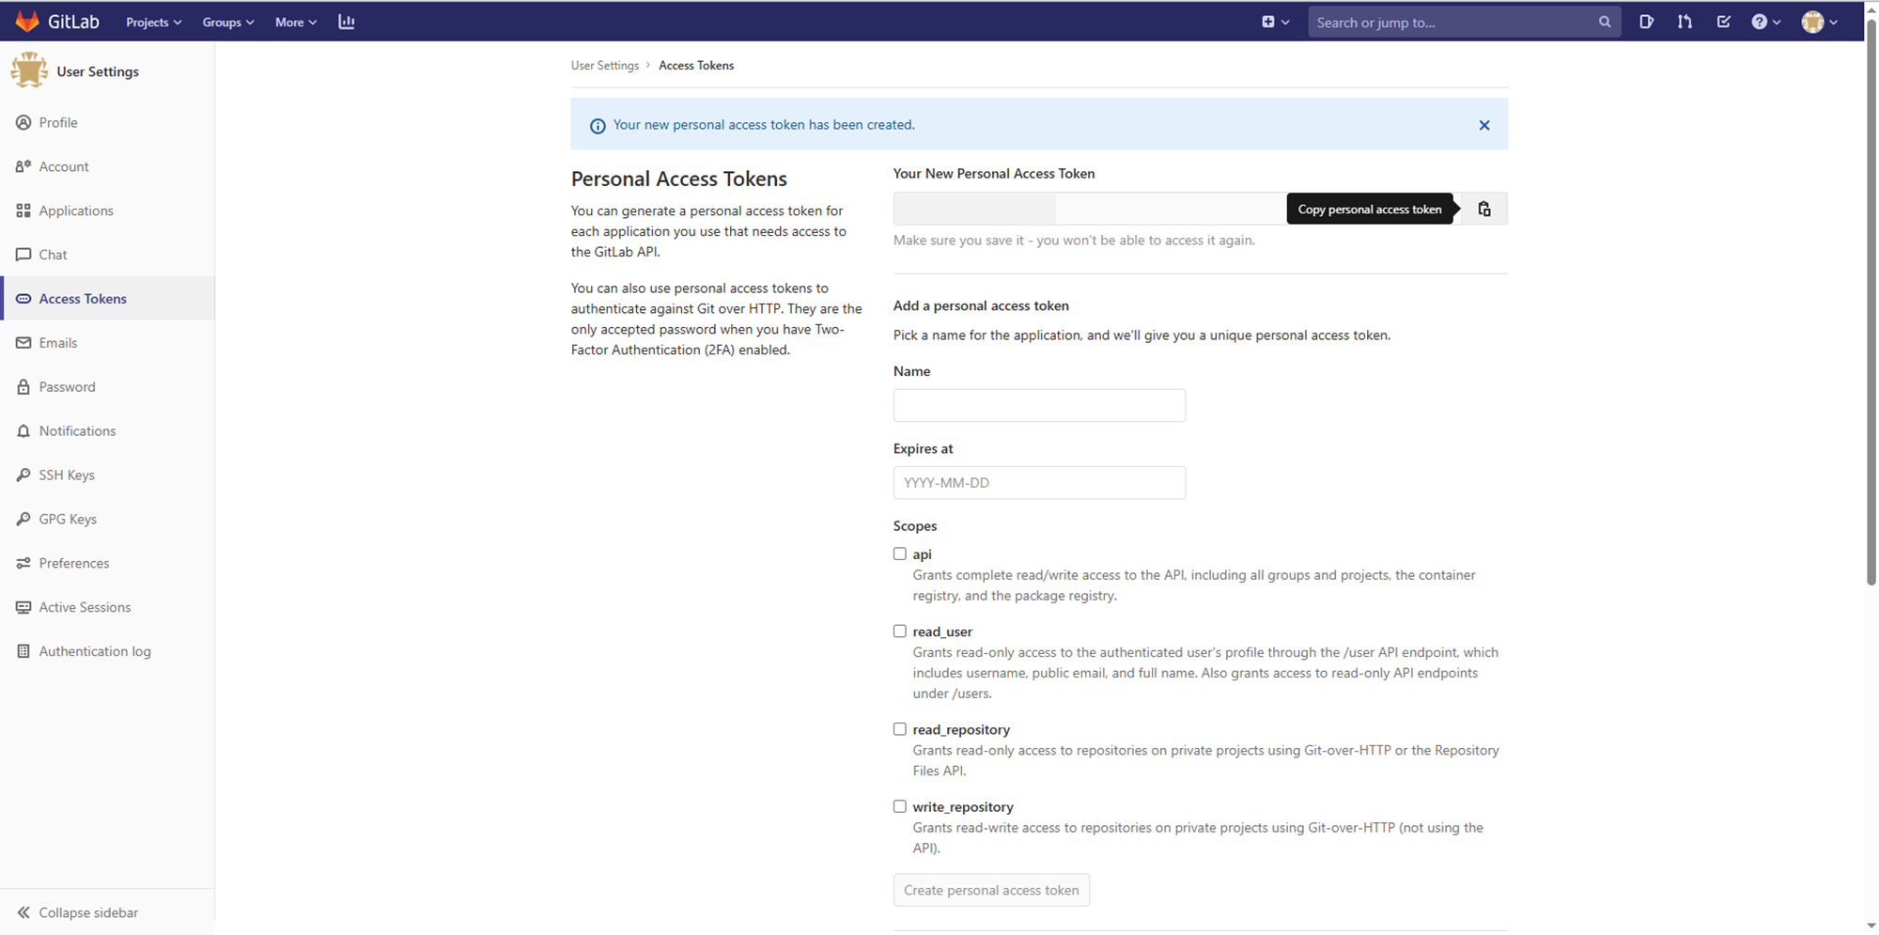
Task: Click the Password lock icon
Action: pyautogui.click(x=23, y=387)
